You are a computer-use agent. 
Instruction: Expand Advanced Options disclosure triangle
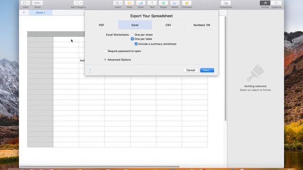(105, 59)
